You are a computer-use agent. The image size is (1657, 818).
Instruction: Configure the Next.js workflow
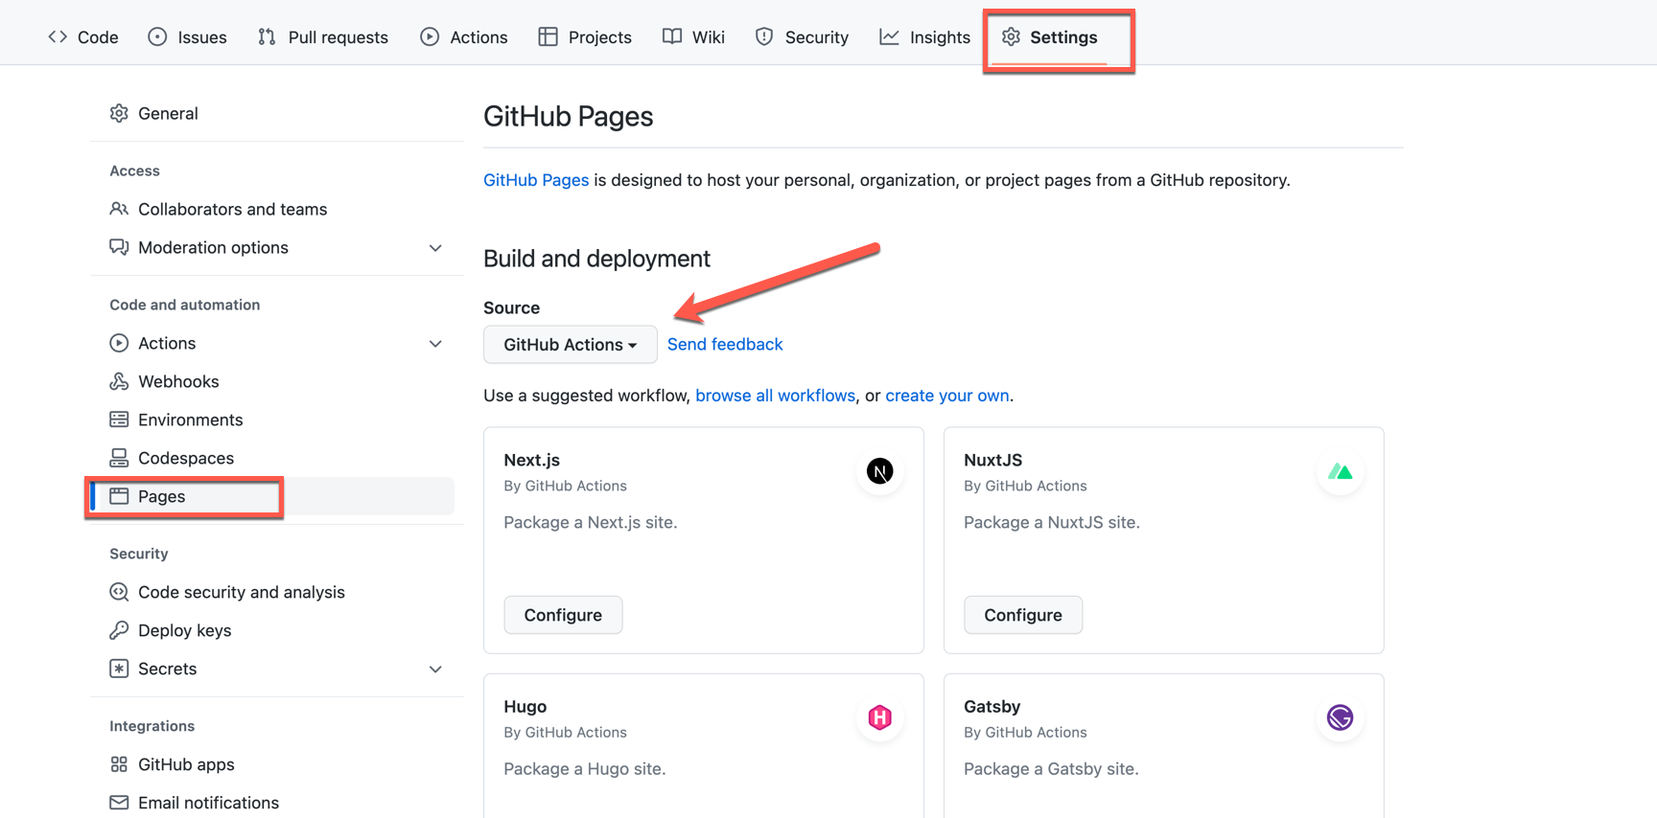point(563,615)
